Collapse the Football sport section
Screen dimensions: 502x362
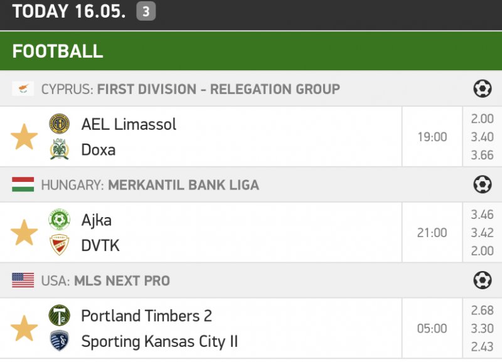[x=58, y=51]
